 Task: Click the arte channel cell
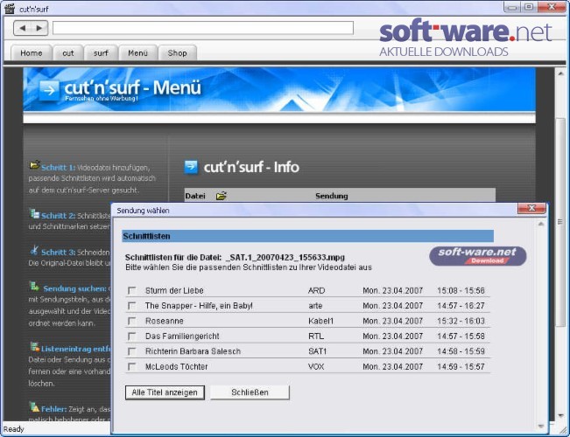click(x=315, y=306)
